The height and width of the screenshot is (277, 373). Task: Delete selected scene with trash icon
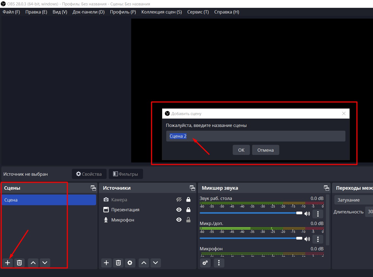tap(19, 263)
